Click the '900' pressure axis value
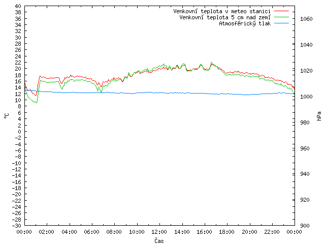325x244 pixels. point(305,226)
